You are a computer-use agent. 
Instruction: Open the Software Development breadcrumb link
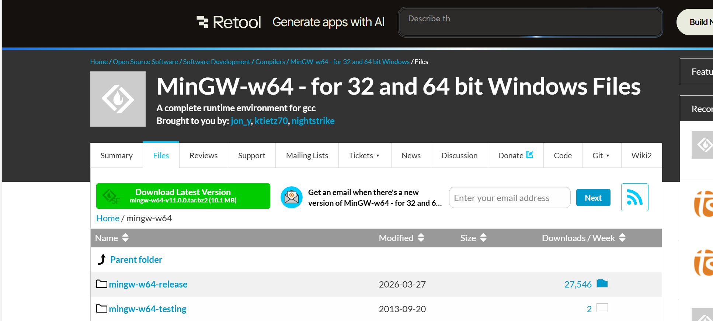[x=216, y=61]
